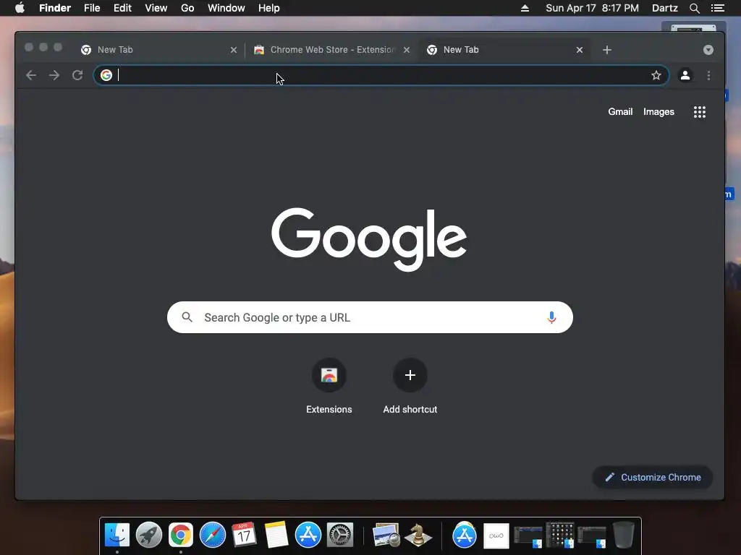Image resolution: width=741 pixels, height=555 pixels.
Task: Close the active New Tab tab
Action: click(x=580, y=50)
